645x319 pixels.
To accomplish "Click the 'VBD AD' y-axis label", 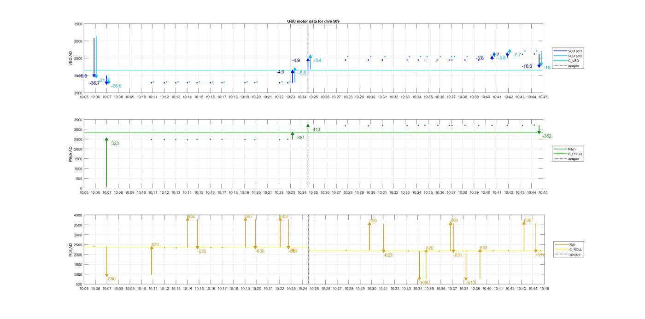I will click(71, 58).
